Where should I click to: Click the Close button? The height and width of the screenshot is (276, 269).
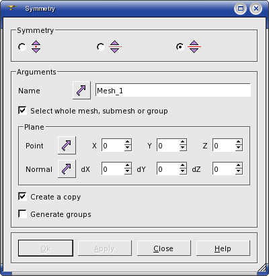tap(164, 248)
